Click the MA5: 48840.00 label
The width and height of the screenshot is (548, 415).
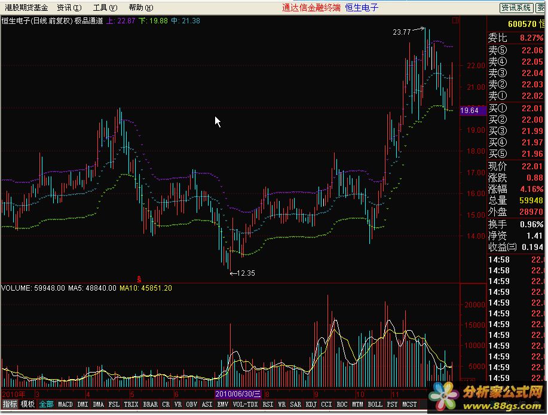[92, 288]
